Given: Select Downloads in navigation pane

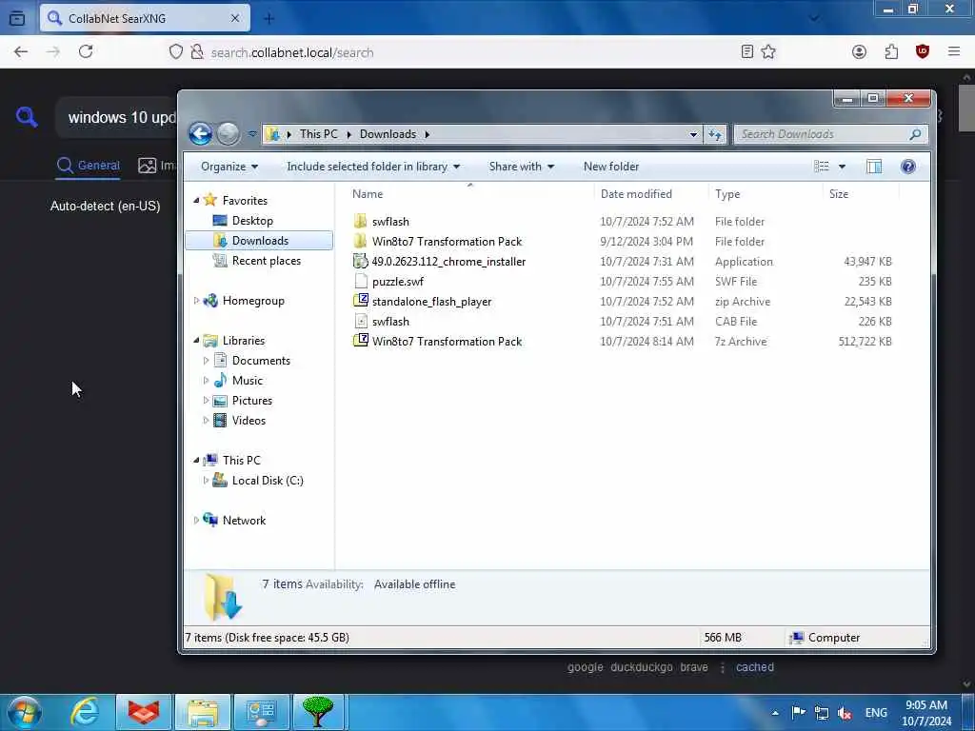Looking at the screenshot, I should point(259,241).
